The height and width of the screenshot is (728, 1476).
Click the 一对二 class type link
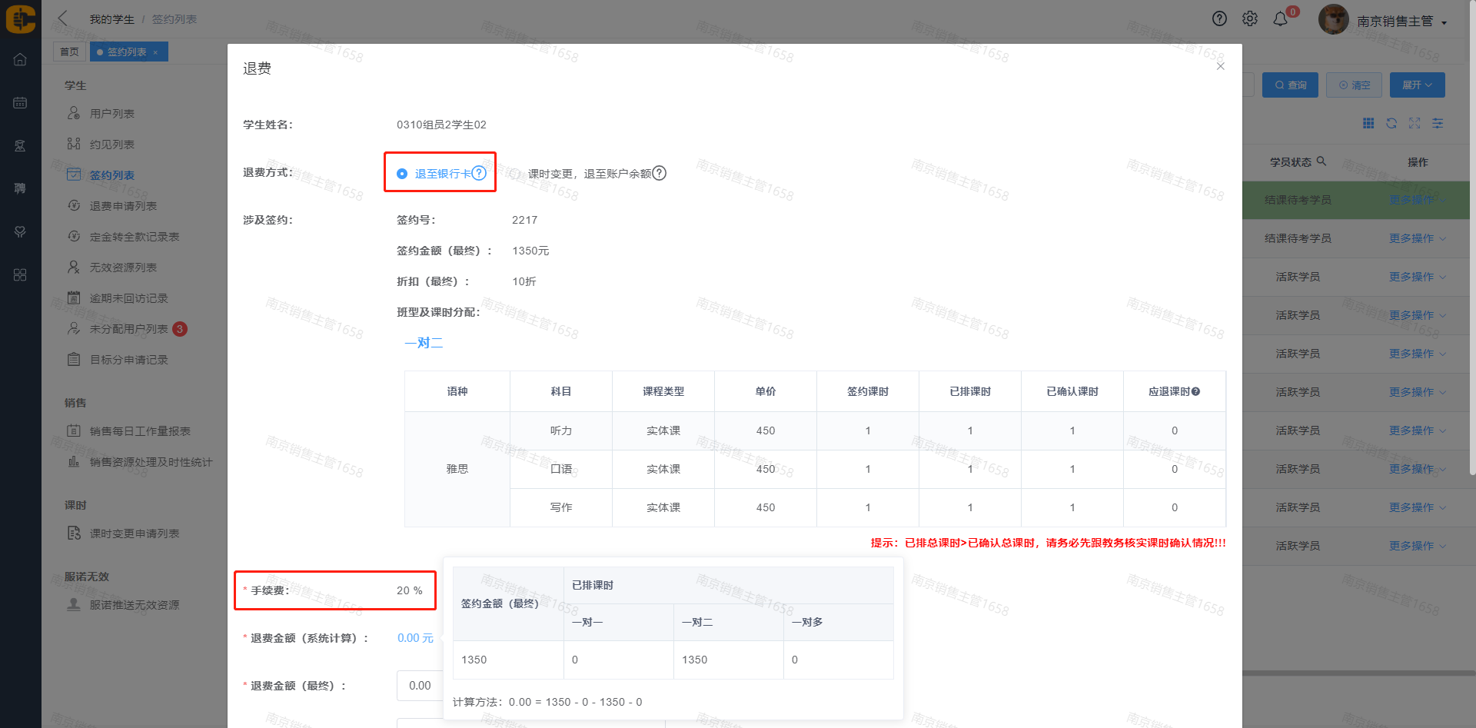tap(424, 343)
